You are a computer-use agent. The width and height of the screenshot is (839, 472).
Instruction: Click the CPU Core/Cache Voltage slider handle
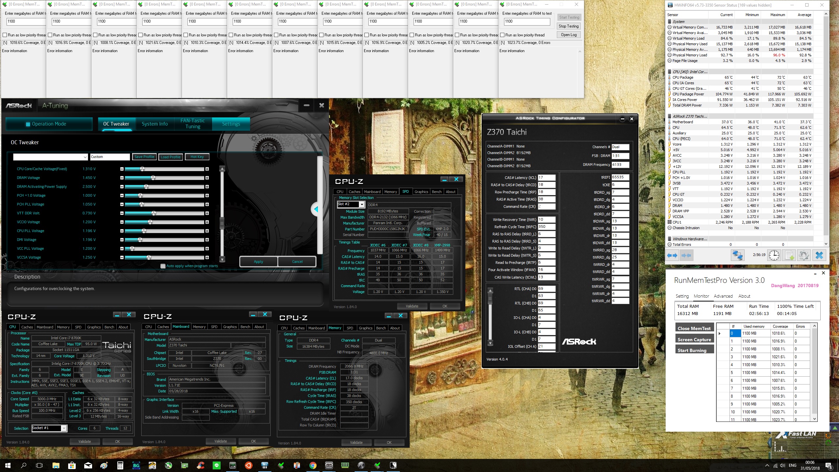(x=142, y=169)
